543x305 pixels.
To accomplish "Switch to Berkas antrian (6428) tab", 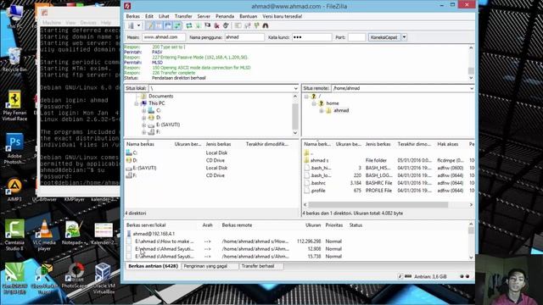I will point(153,266).
